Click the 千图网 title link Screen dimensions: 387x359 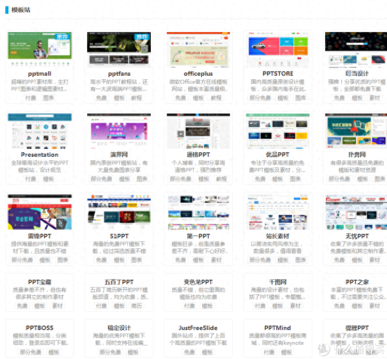(278, 282)
